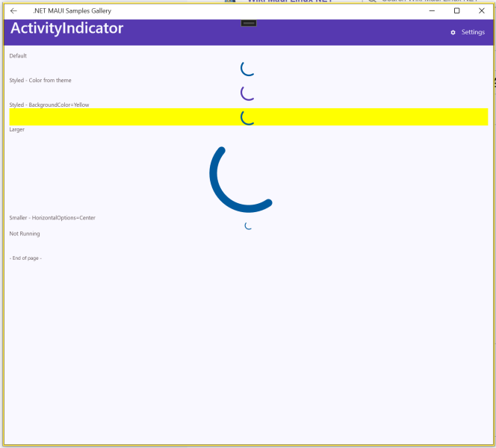Click the dark handle at top center
The height and width of the screenshot is (448, 496).
[249, 23]
